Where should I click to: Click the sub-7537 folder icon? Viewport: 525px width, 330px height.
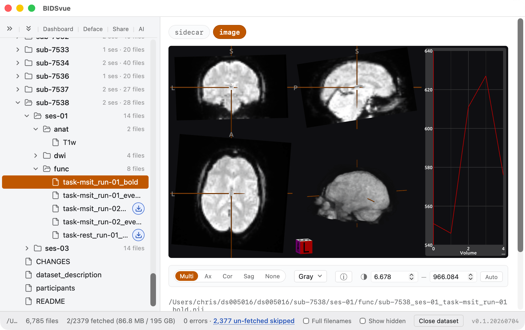(29, 89)
